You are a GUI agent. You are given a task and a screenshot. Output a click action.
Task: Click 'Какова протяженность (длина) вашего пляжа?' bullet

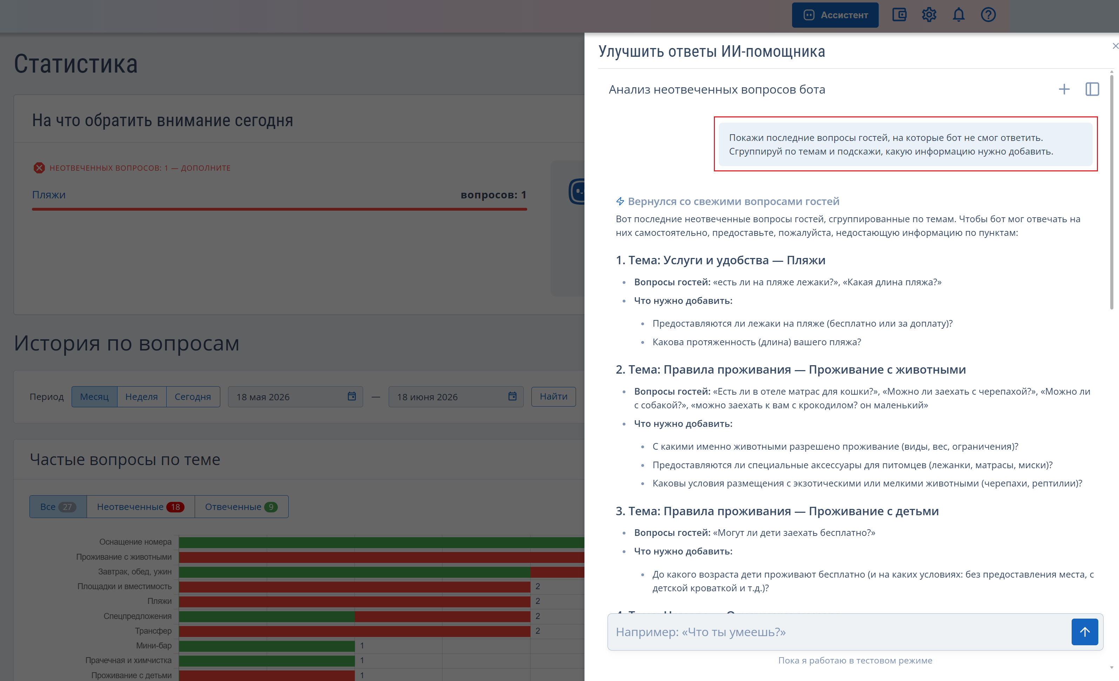click(x=757, y=342)
